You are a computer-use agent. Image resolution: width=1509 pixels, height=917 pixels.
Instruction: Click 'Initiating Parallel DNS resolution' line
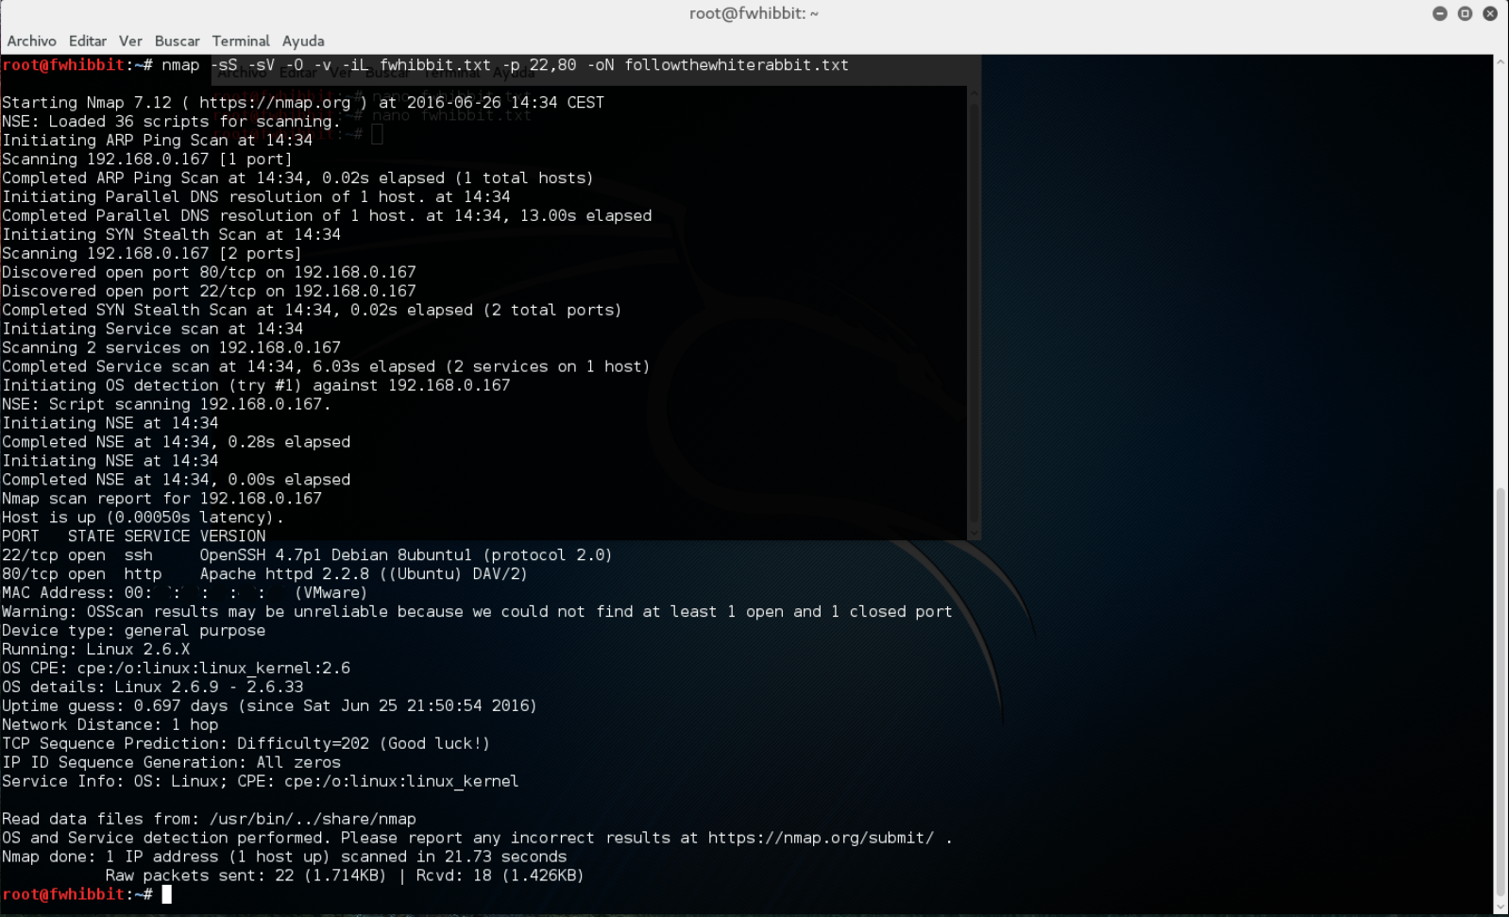click(x=256, y=196)
